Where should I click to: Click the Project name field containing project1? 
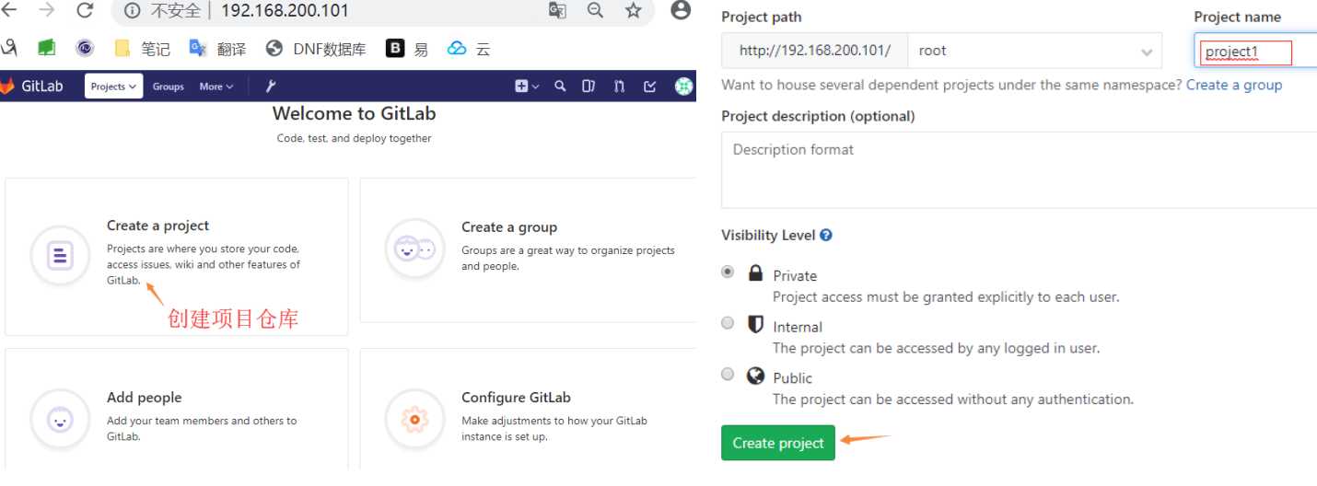[1256, 51]
